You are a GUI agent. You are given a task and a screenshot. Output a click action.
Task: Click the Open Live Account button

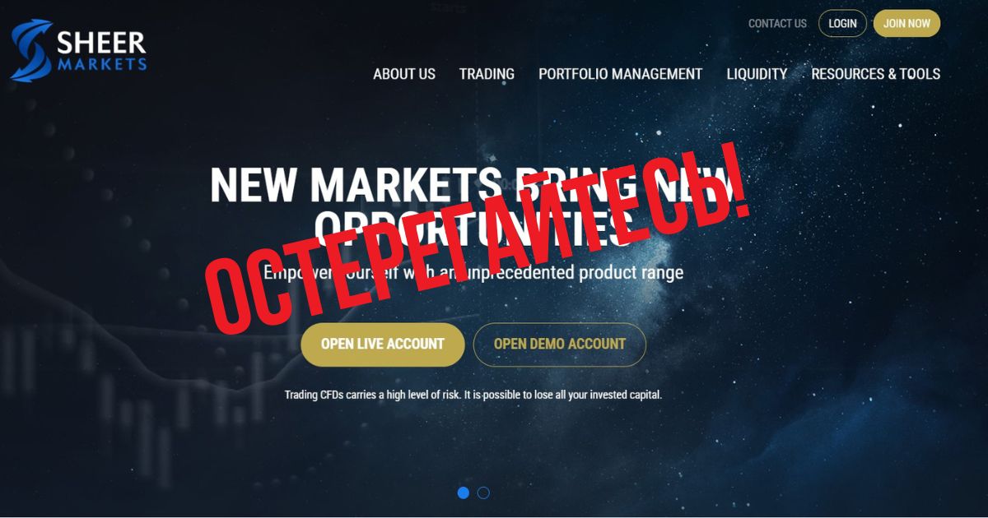pyautogui.click(x=383, y=345)
